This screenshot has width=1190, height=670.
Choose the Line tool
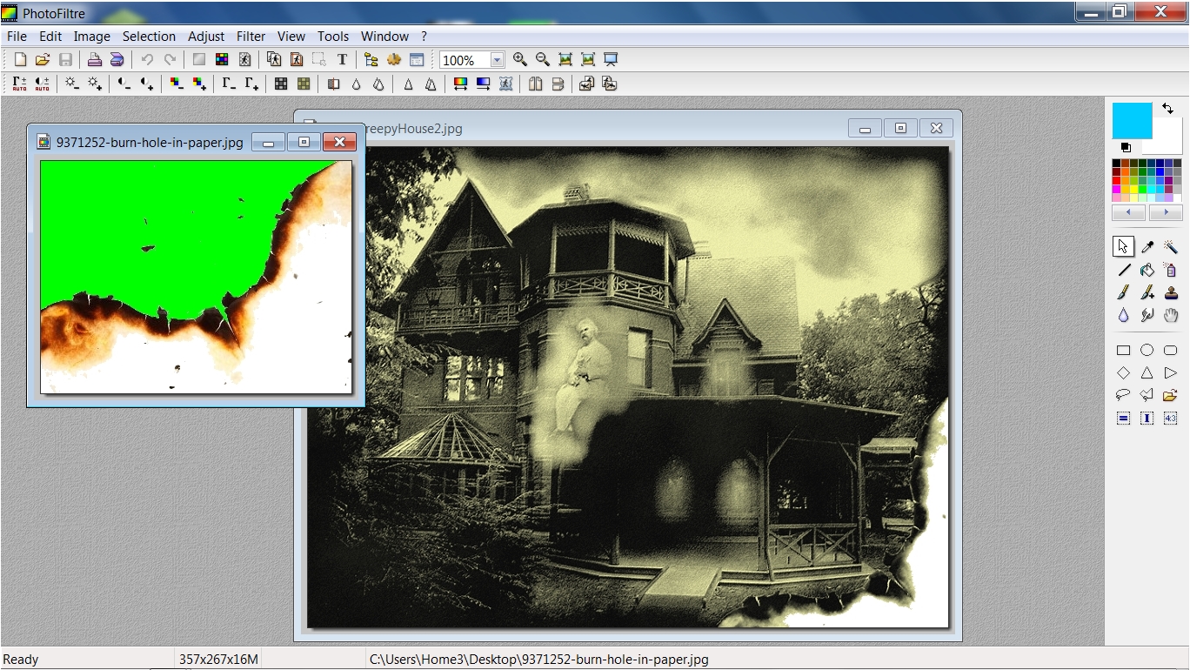[1124, 270]
